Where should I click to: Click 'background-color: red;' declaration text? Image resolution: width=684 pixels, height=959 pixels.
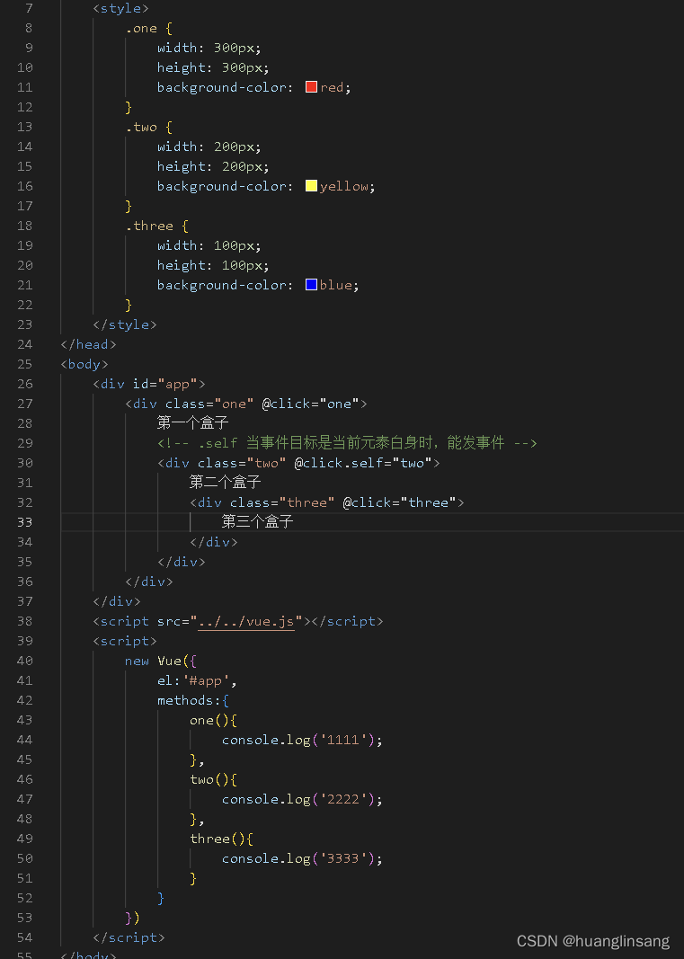point(253,87)
